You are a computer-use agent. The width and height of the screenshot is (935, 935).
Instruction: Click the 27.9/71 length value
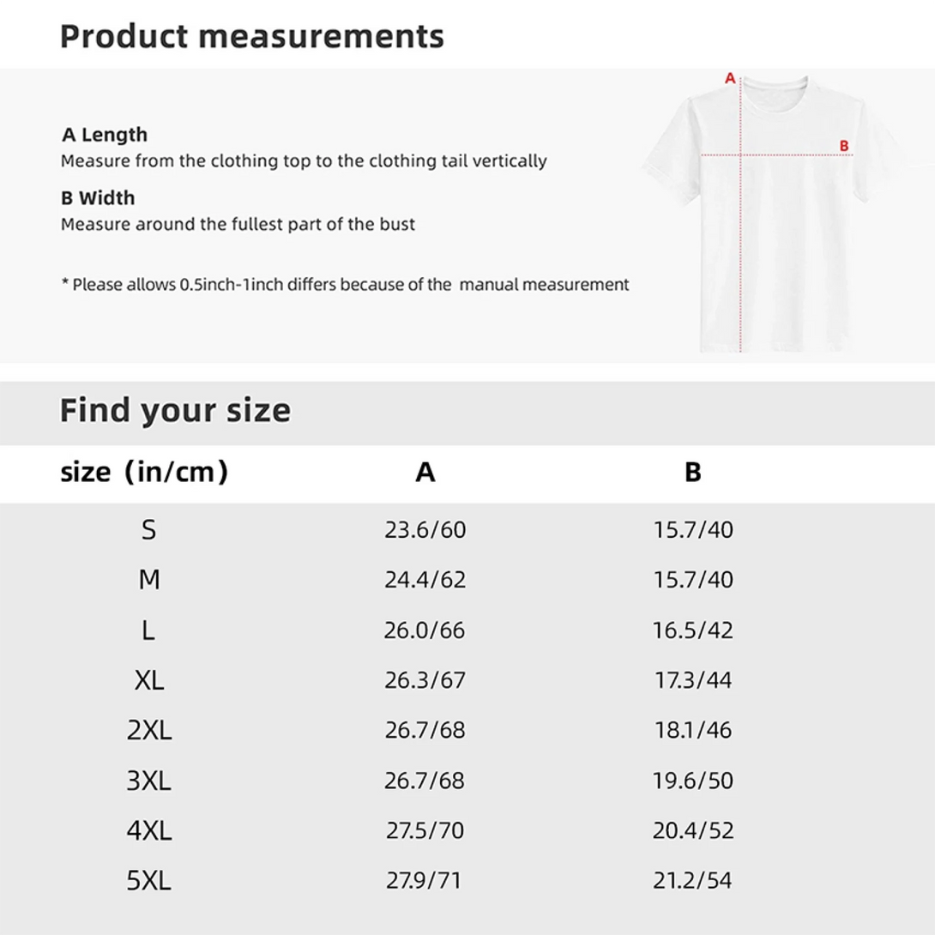coord(425,881)
